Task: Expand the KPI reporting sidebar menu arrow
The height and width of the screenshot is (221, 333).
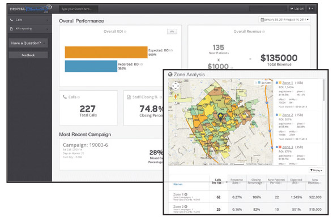Action: [x=47, y=29]
